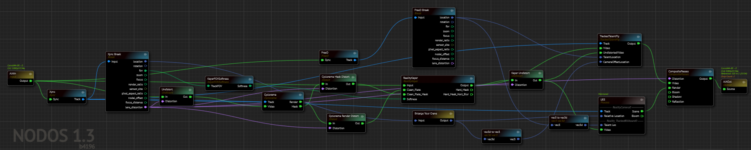This screenshot has width=751, height=150.
Task: Click the Hard_Mask_Horz_Blur output pin
Action: tap(472, 94)
